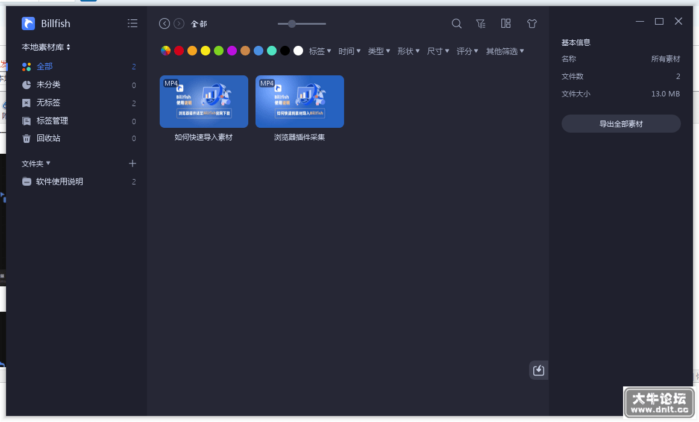This screenshot has height=422, width=699.
Task: Click the import icon at bottom right
Action: point(539,370)
